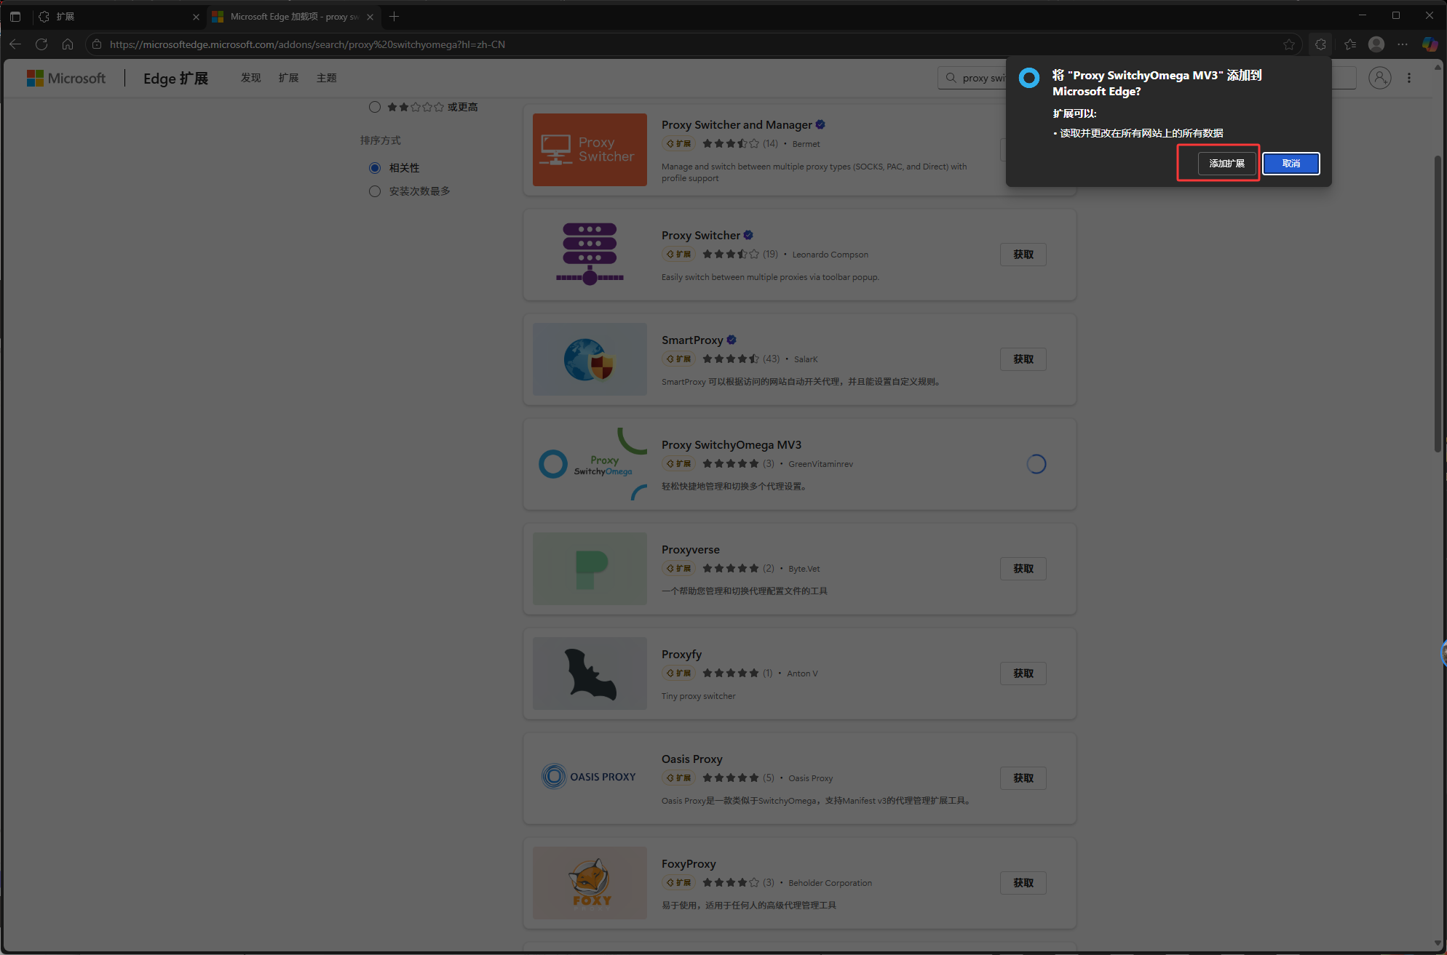This screenshot has height=955, width=1447.
Task: Open the 主题 navigation item
Action: tap(326, 78)
